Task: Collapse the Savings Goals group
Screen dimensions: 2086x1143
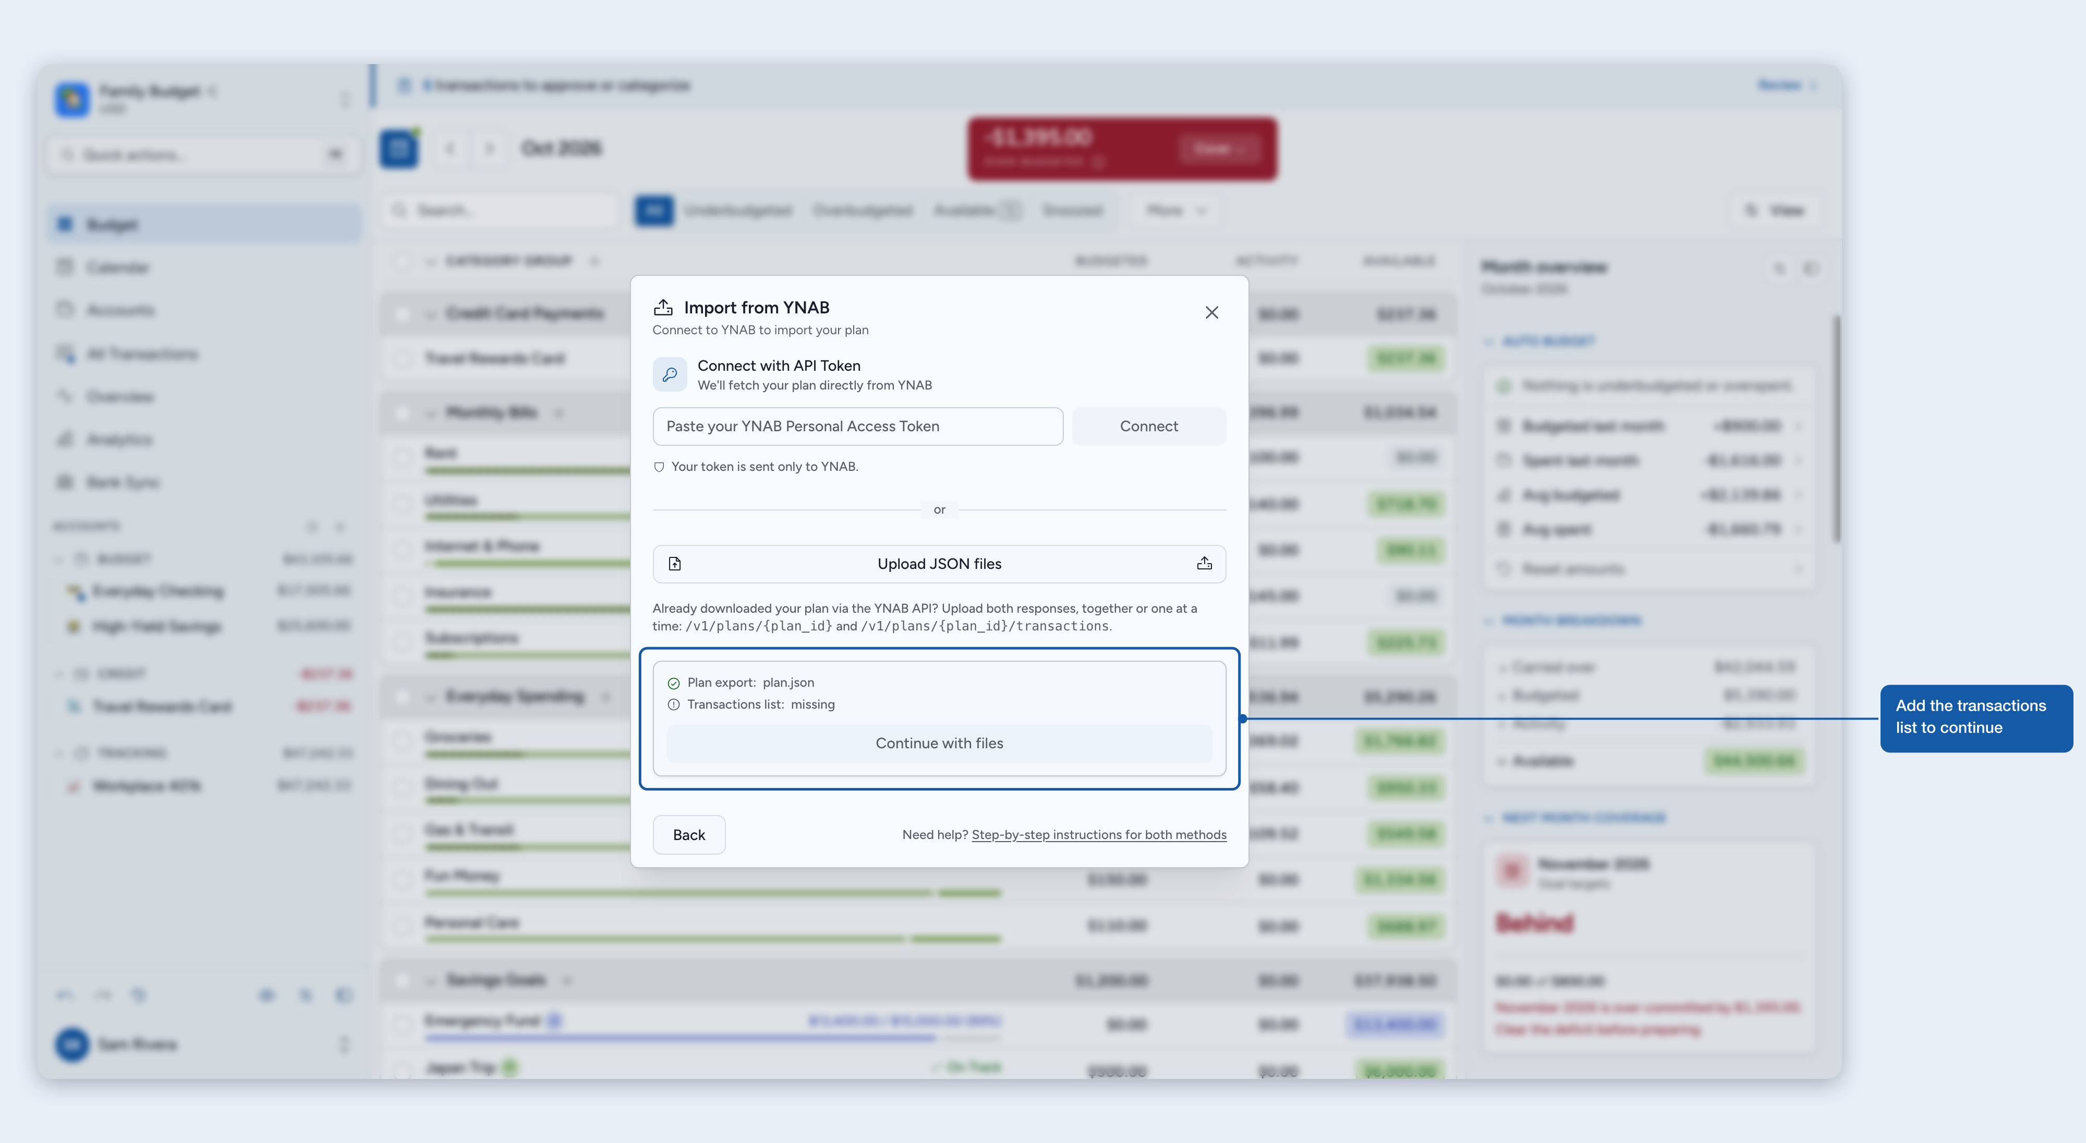Action: 430,980
